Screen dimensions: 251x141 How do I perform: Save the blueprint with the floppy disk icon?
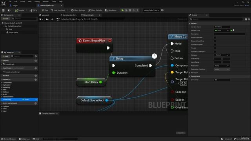pyautogui.click(x=4, y=11)
